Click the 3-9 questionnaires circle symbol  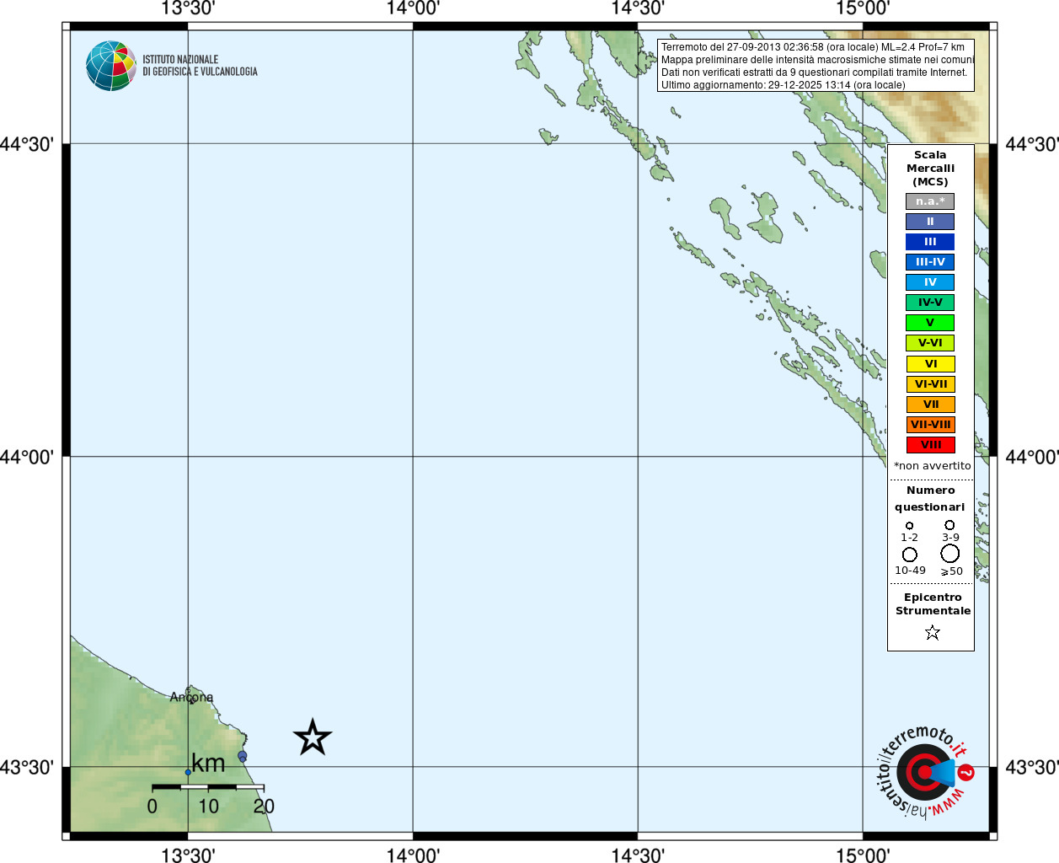[x=949, y=524]
